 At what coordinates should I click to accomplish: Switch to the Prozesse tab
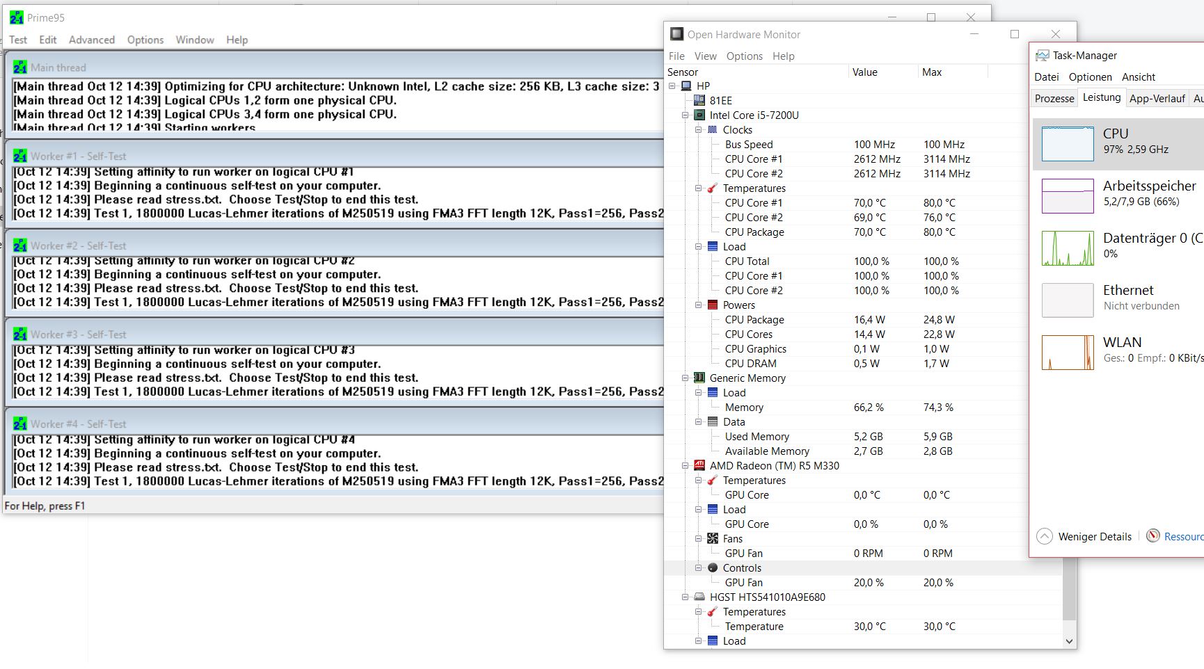[1054, 99]
